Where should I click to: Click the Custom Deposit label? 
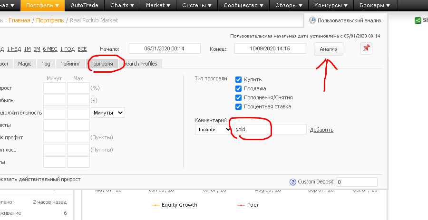tap(316, 182)
